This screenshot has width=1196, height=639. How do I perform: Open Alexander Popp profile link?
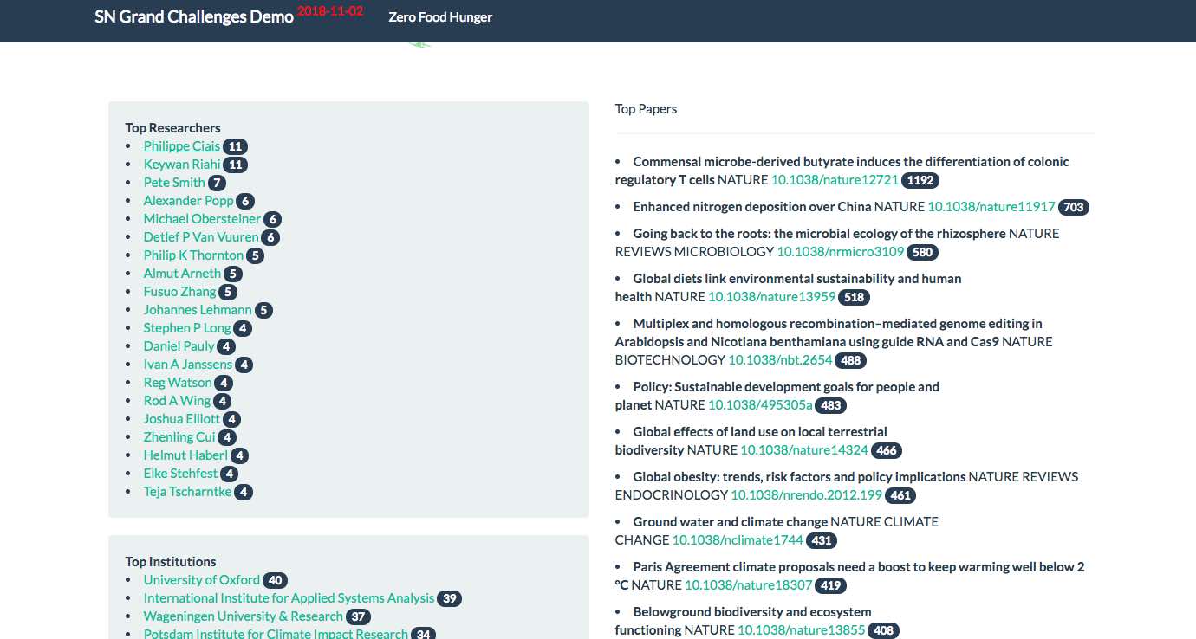189,201
